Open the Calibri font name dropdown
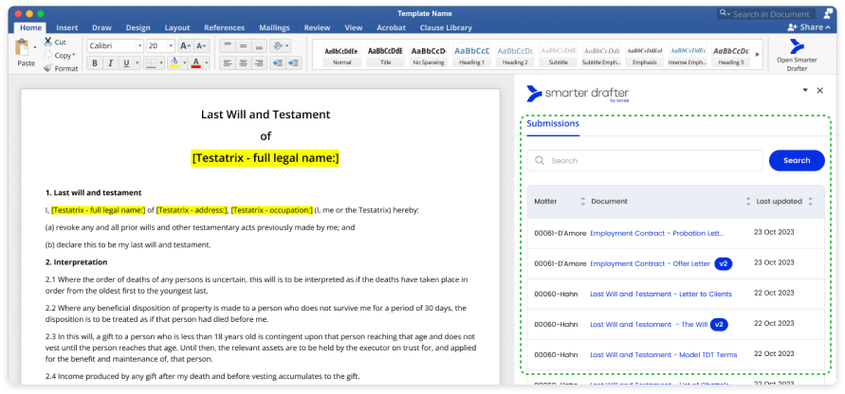Screen dimensions: 845x394 [139, 45]
